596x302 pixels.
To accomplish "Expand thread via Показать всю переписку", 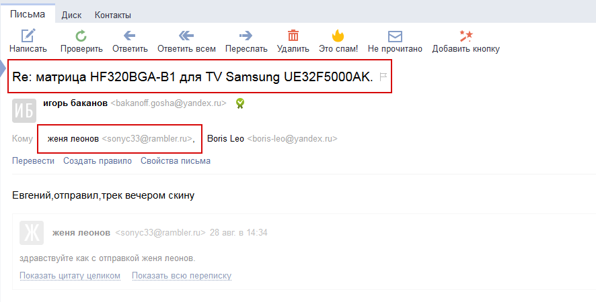I will (182, 276).
